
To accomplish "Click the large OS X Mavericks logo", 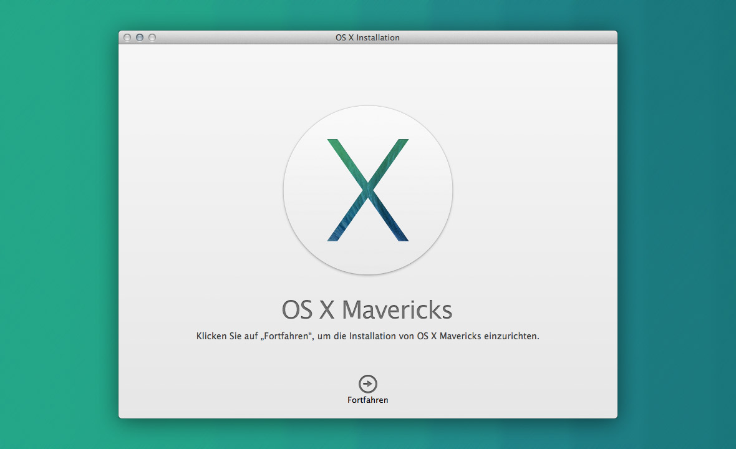I will tap(368, 190).
